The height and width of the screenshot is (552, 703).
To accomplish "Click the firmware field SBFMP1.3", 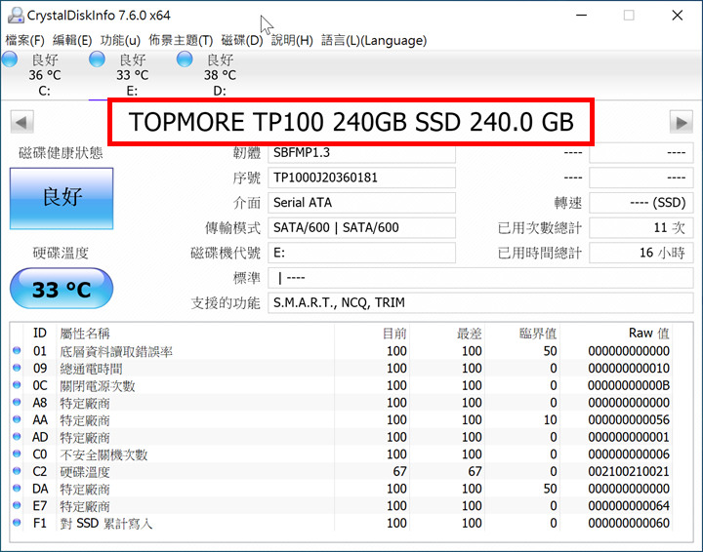I will [361, 153].
